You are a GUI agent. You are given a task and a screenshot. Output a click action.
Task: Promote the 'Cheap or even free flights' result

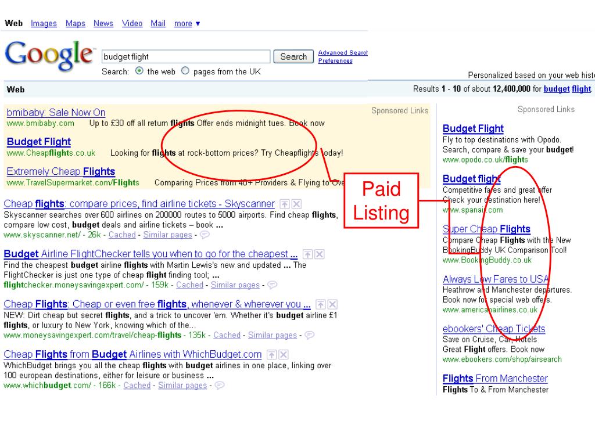pos(321,304)
